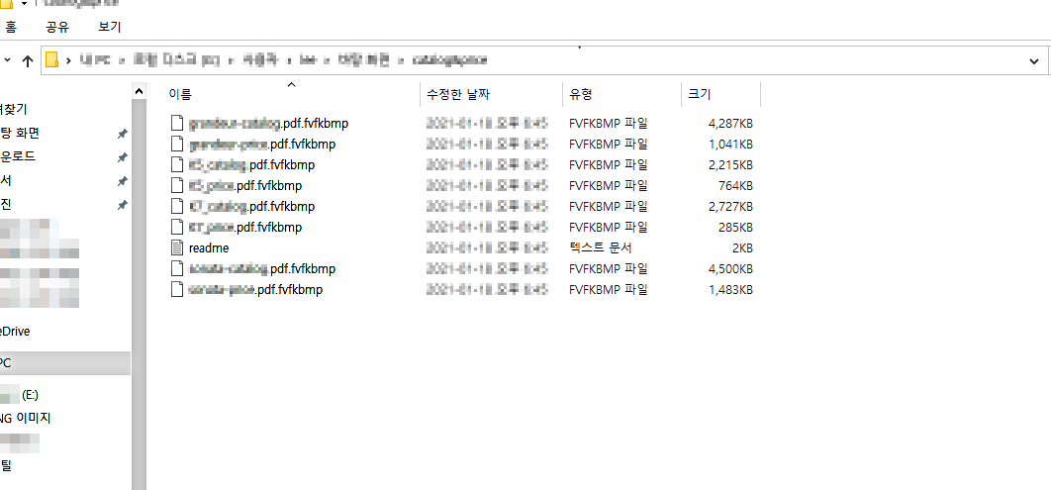Click the readme text document icon
The width and height of the screenshot is (1051, 490).
(x=177, y=248)
